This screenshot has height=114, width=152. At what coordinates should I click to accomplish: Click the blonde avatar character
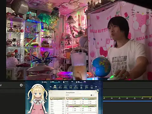pyautogui.click(x=38, y=99)
